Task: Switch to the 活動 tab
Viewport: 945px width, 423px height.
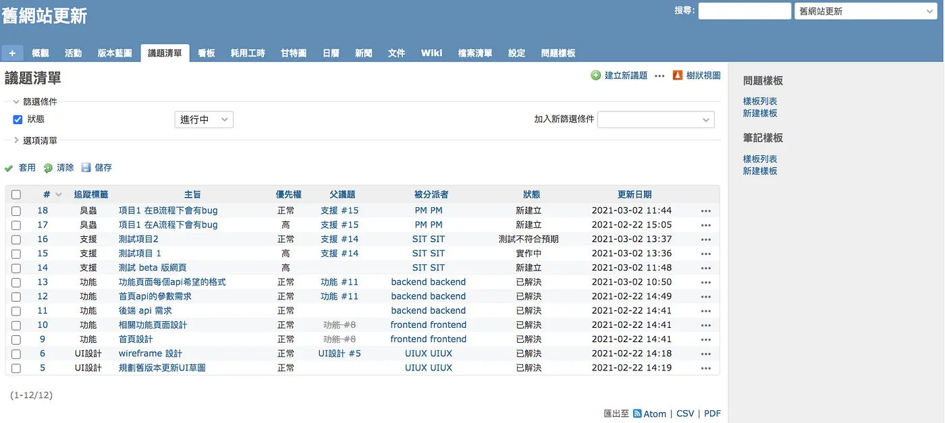Action: click(74, 53)
